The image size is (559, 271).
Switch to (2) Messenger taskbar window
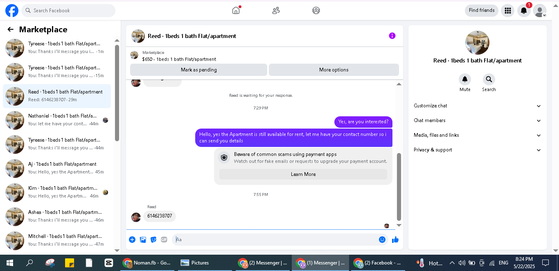click(263, 263)
